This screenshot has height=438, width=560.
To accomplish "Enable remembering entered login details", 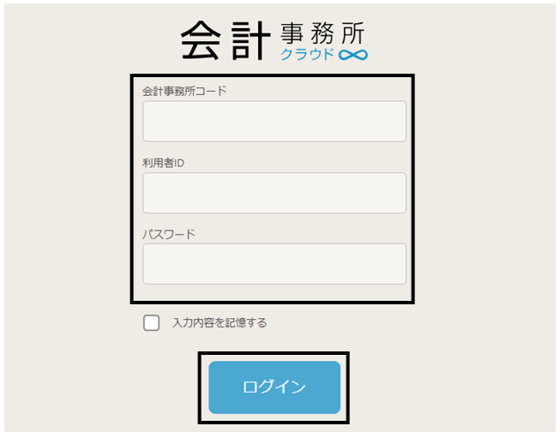I will (x=152, y=322).
